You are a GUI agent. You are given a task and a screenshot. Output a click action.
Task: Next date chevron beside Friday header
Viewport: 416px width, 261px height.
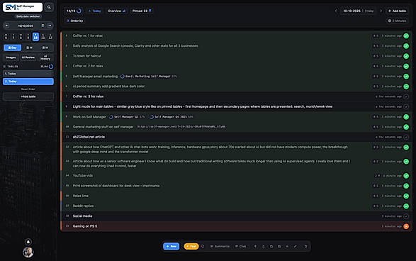[381, 11]
